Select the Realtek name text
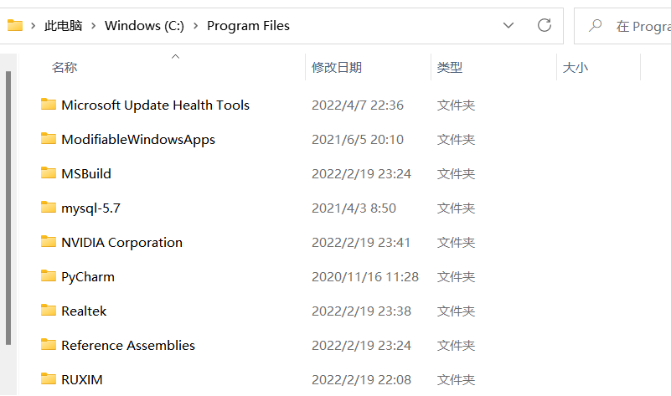Image resolution: width=671 pixels, height=396 pixels. pos(84,311)
